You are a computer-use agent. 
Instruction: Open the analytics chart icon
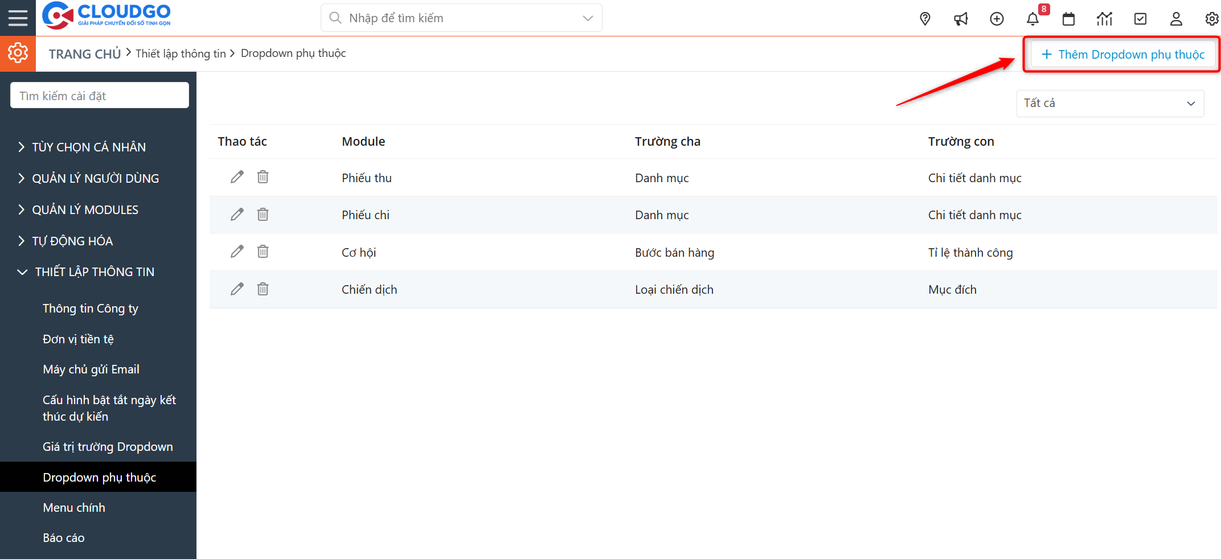click(x=1104, y=19)
